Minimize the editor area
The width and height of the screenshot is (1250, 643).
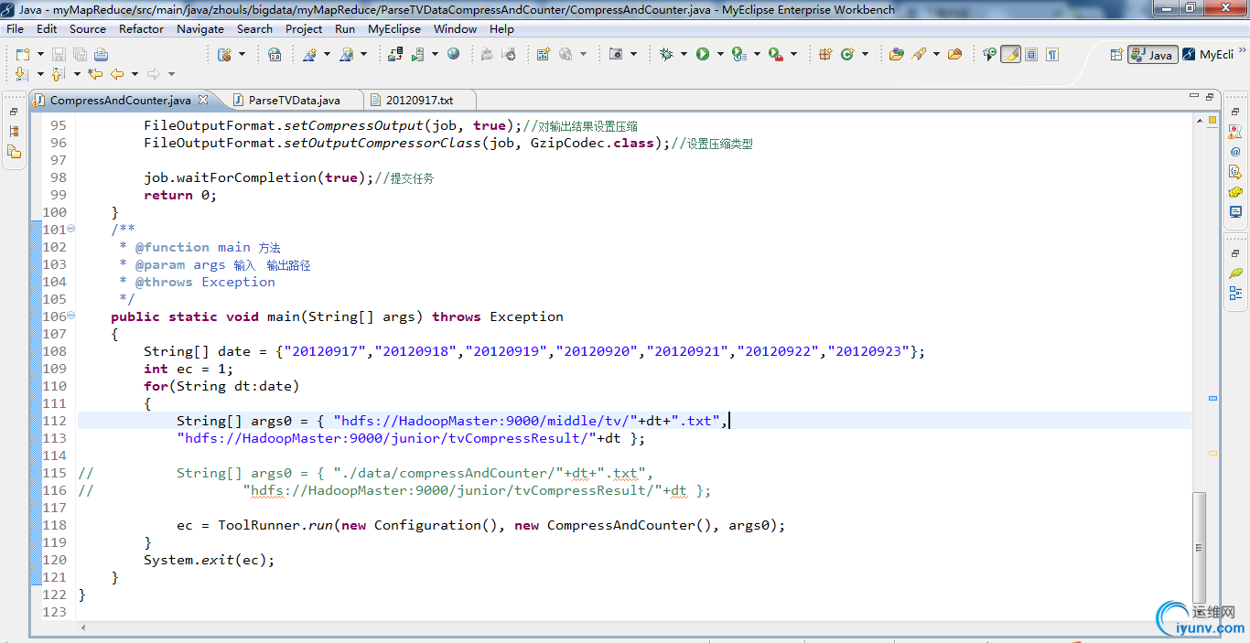(x=1193, y=96)
